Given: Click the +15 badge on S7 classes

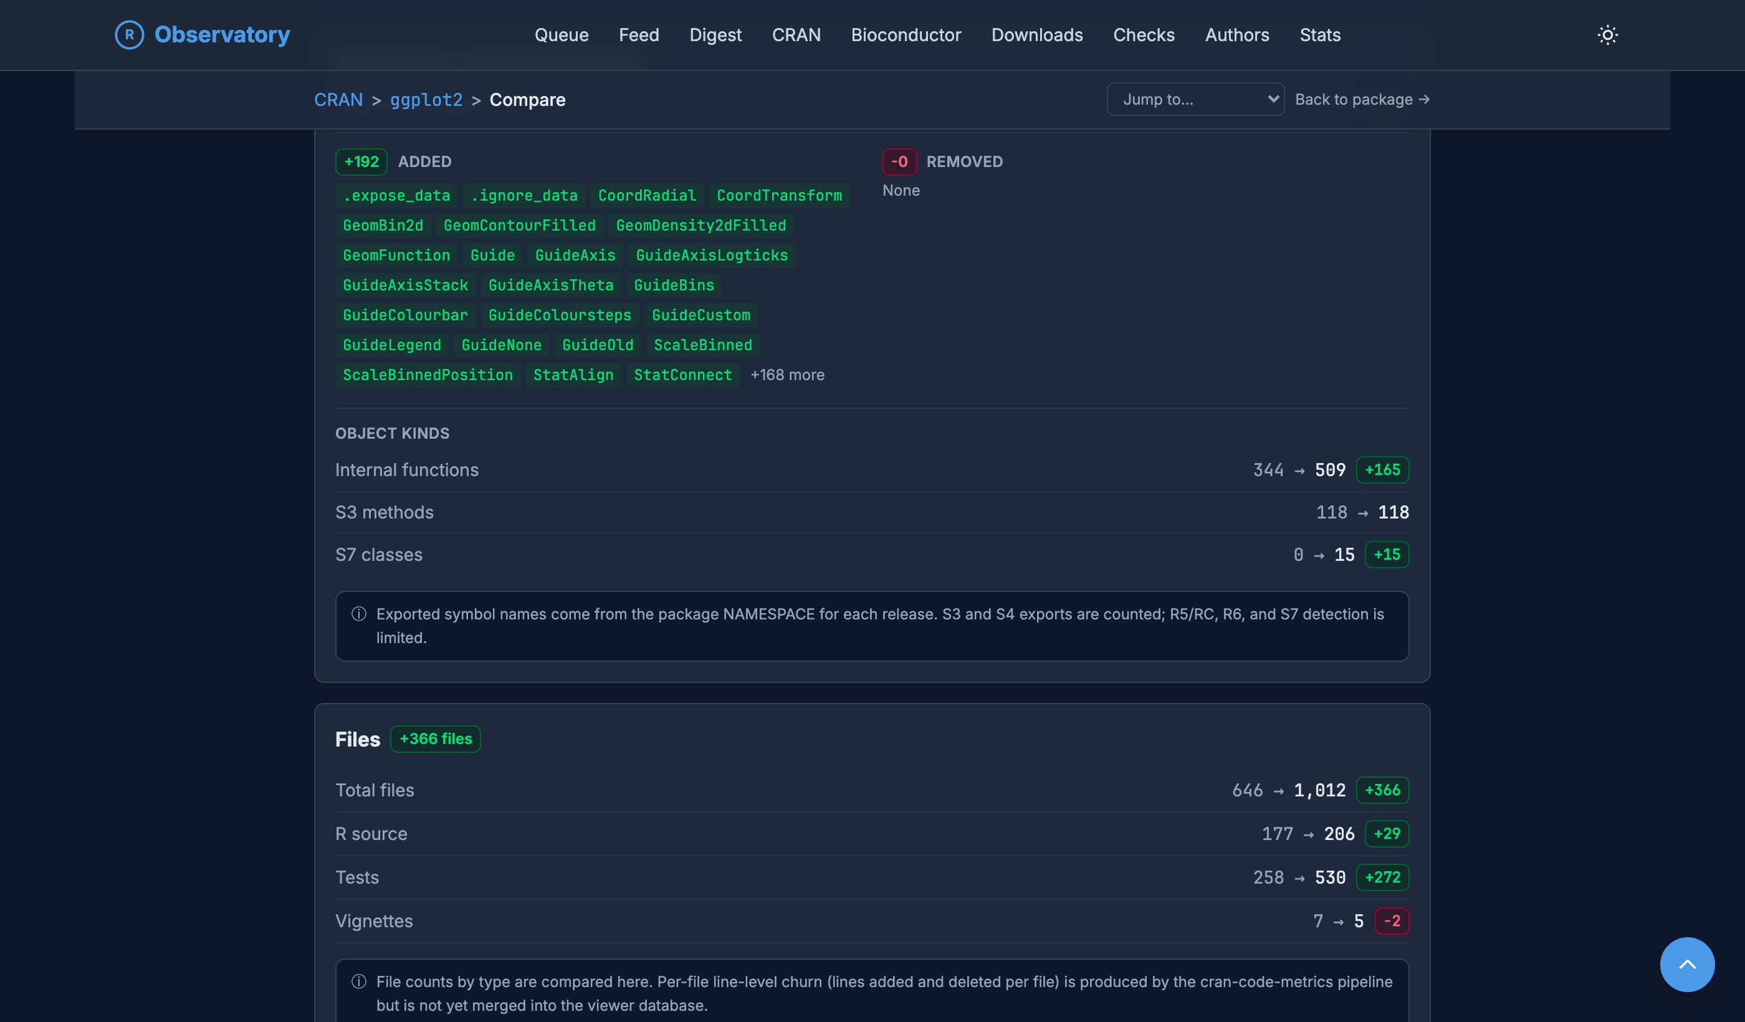Looking at the screenshot, I should 1386,555.
